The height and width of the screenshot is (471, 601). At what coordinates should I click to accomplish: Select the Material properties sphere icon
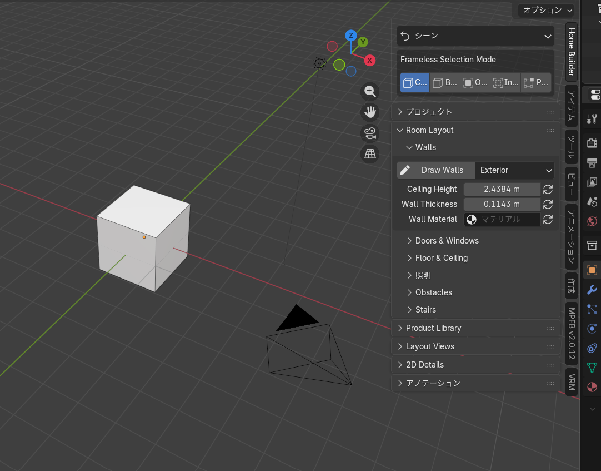[592, 387]
